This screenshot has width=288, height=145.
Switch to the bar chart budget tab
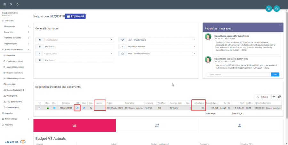(75, 126)
